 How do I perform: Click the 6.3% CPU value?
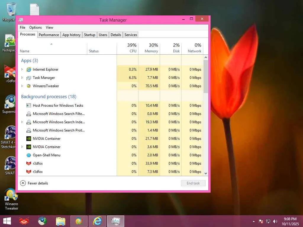point(133,78)
